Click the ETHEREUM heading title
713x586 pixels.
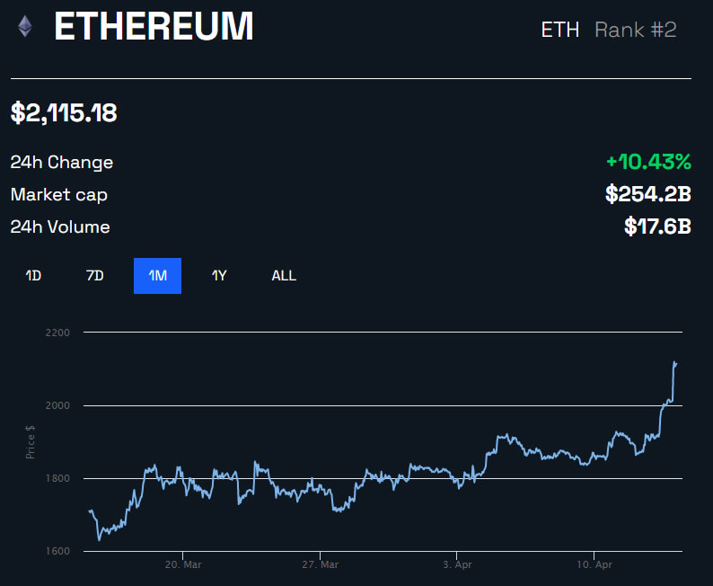154,28
